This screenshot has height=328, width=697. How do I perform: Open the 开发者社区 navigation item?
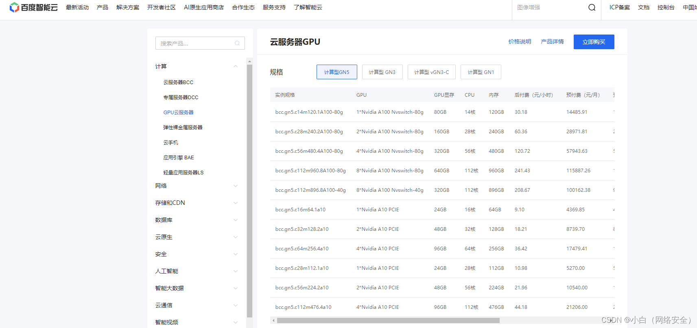click(161, 7)
